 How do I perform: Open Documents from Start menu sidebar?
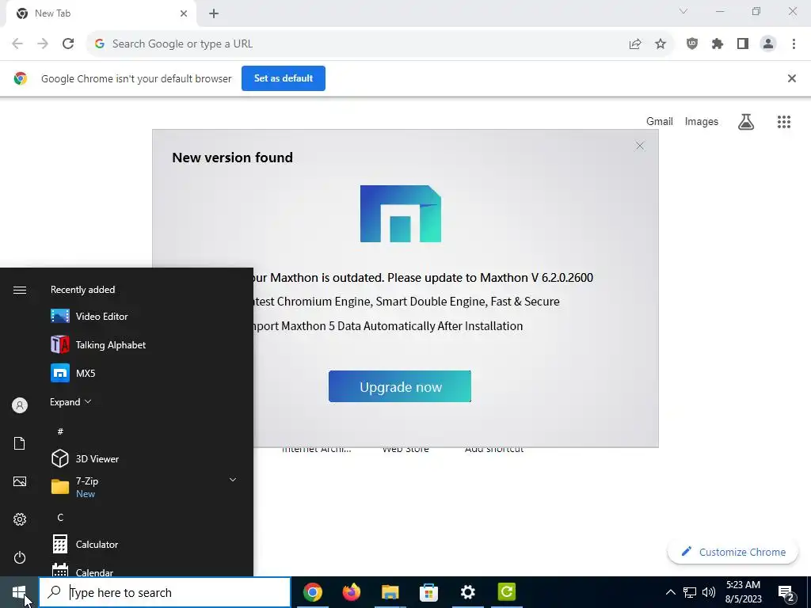[x=20, y=443]
